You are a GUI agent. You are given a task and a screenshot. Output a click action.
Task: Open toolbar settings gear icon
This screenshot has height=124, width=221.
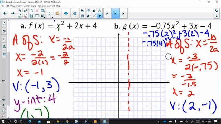pyautogui.click(x=217, y=11)
